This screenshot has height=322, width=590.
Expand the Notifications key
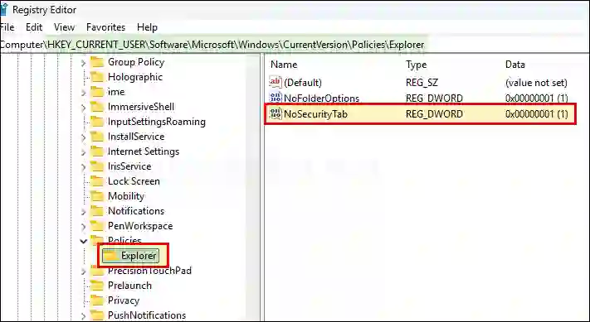[x=84, y=212]
